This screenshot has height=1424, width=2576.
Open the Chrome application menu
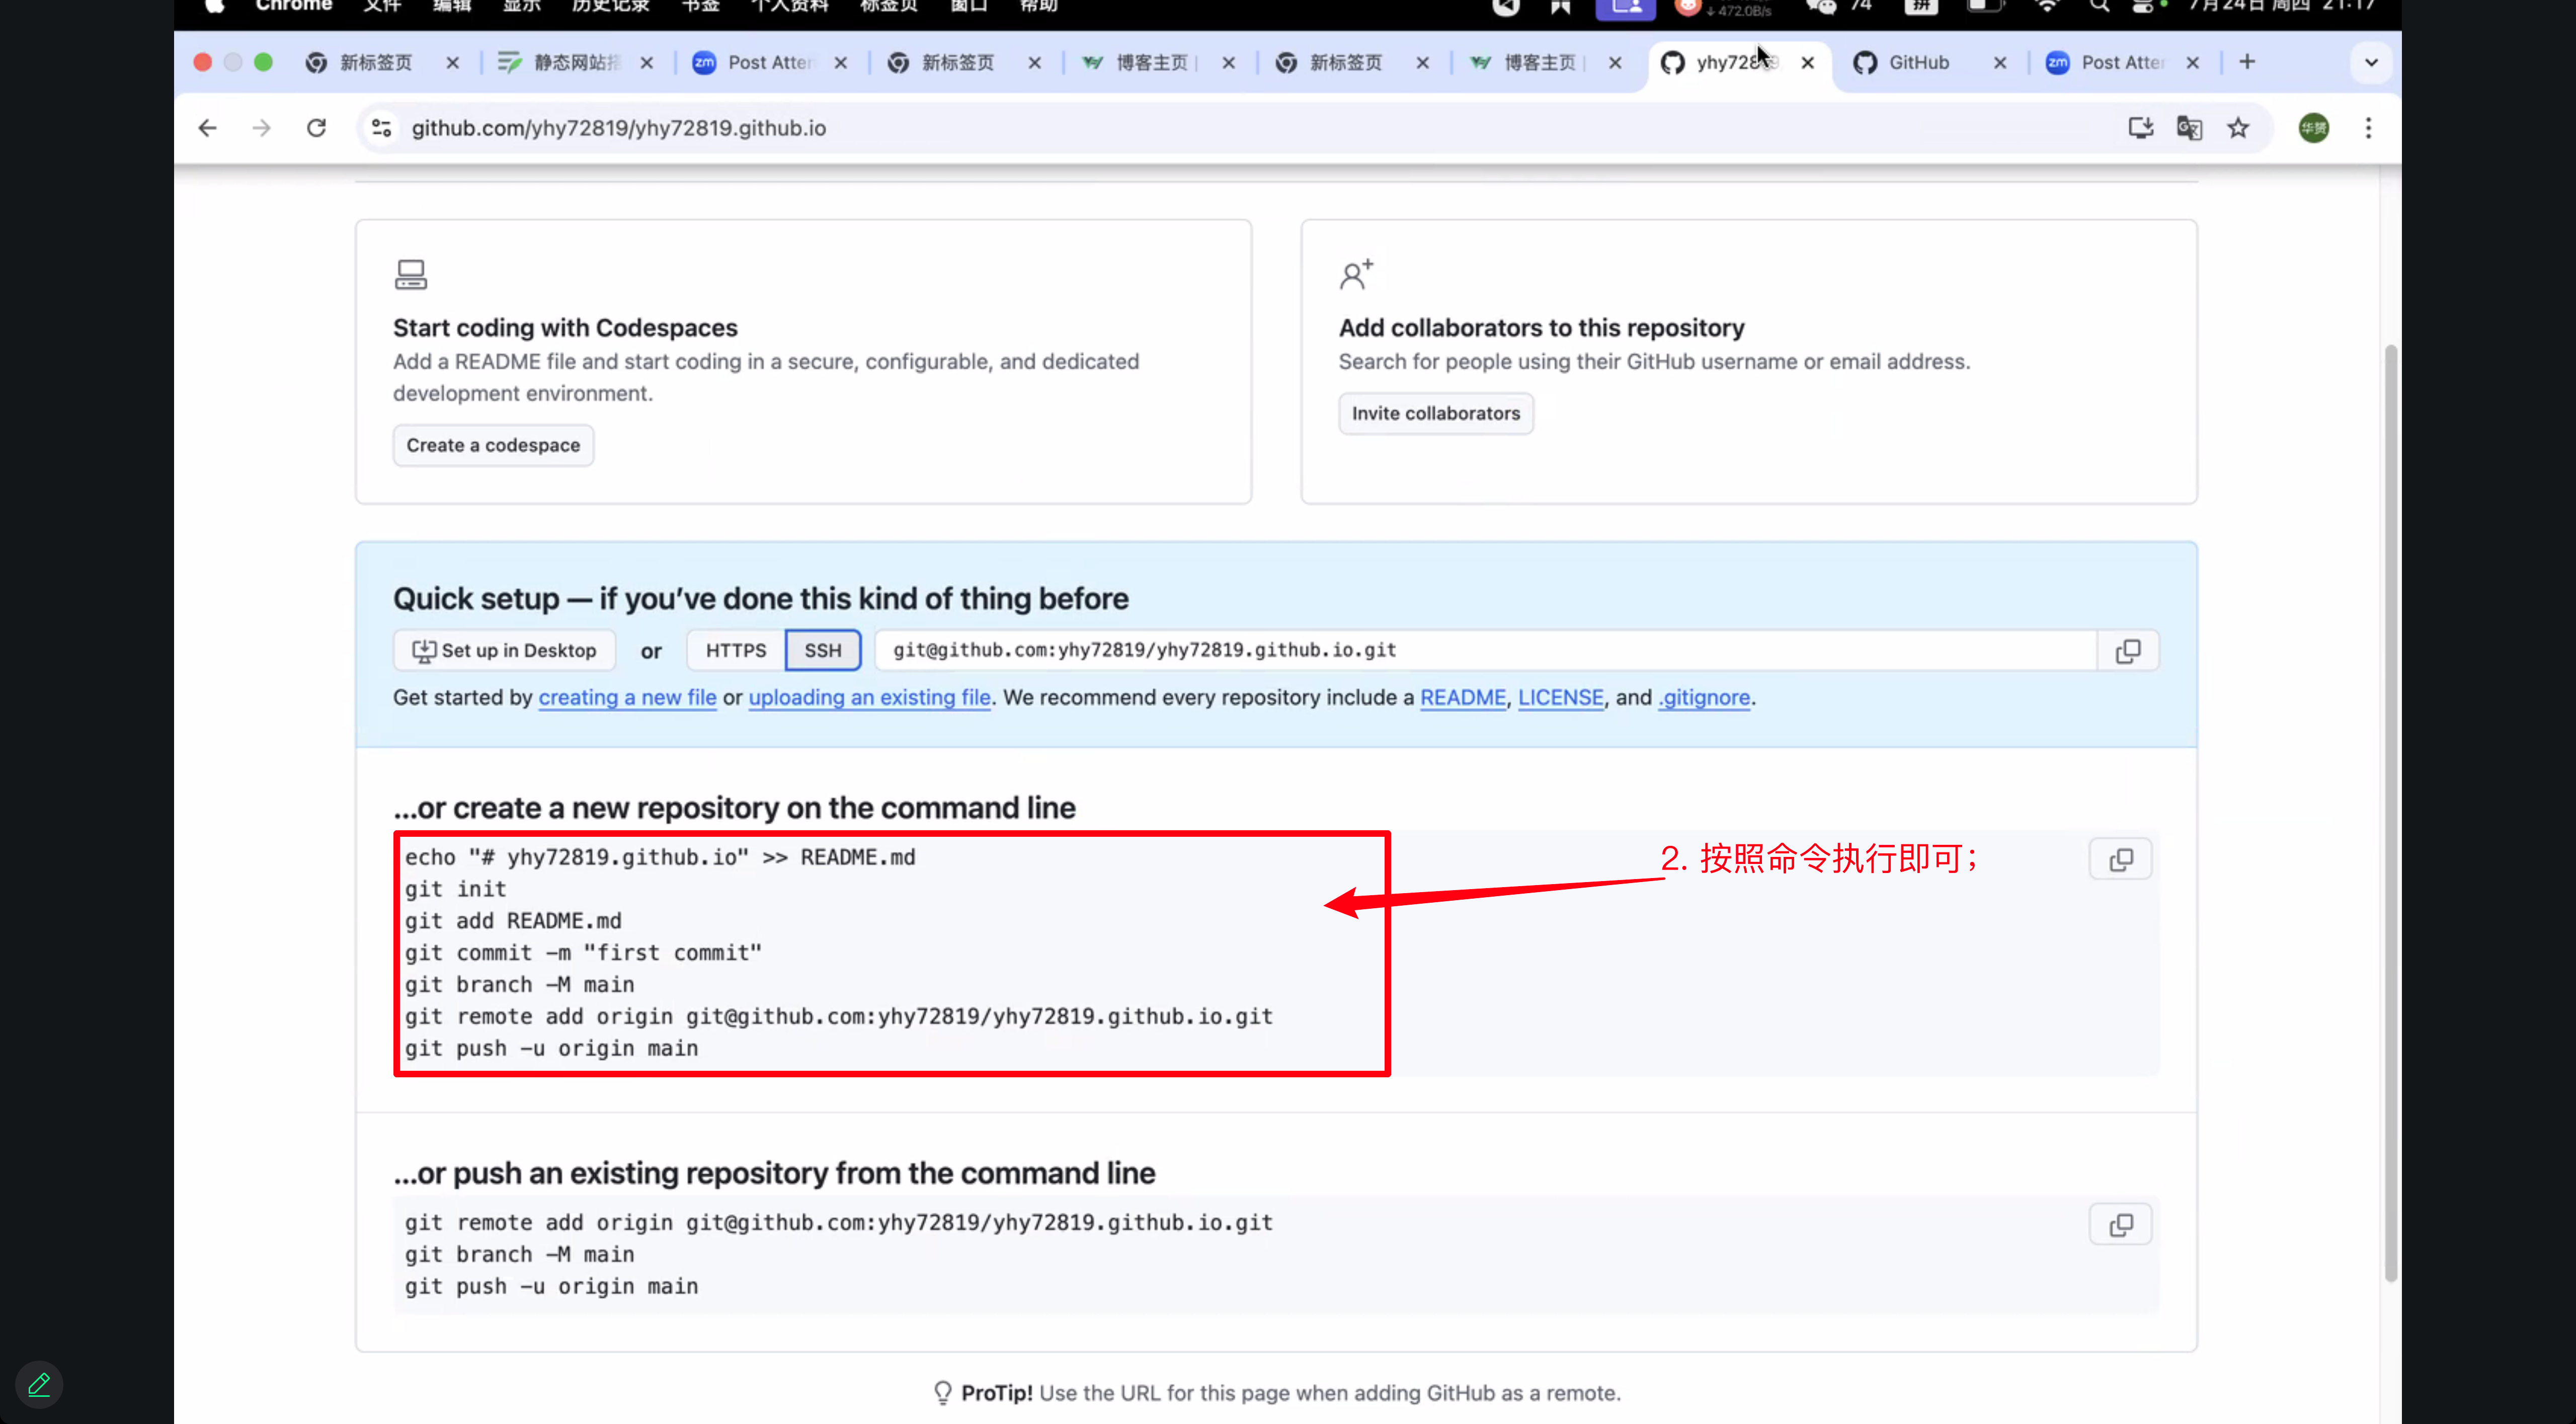[293, 6]
